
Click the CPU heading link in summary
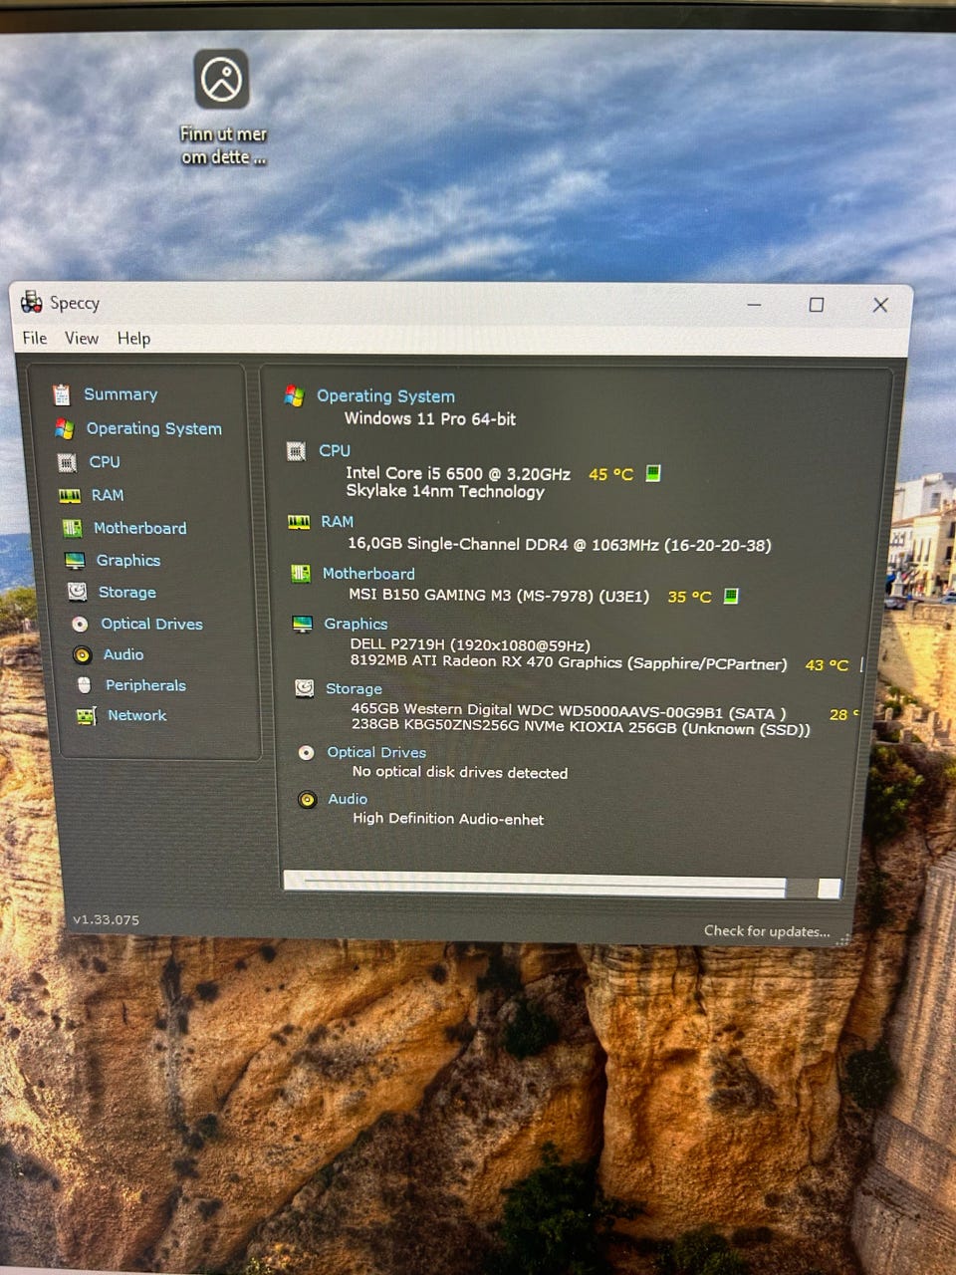(335, 451)
